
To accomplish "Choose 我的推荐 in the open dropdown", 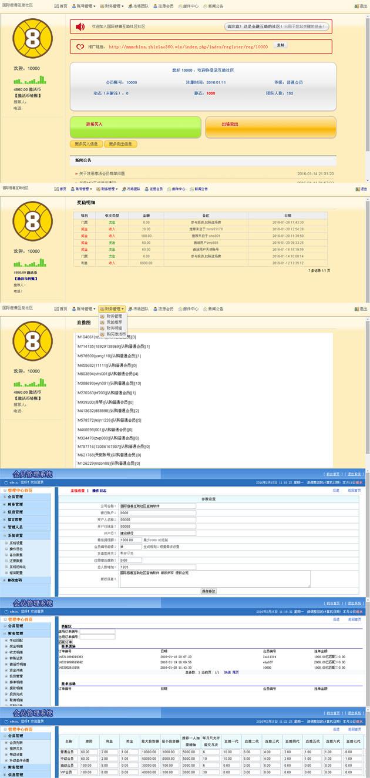I will point(115,322).
